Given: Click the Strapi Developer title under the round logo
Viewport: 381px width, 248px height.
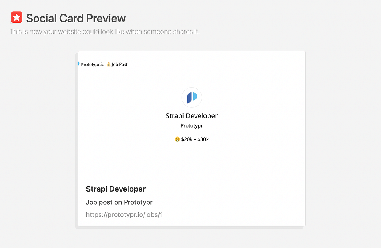Looking at the screenshot, I should [x=192, y=116].
